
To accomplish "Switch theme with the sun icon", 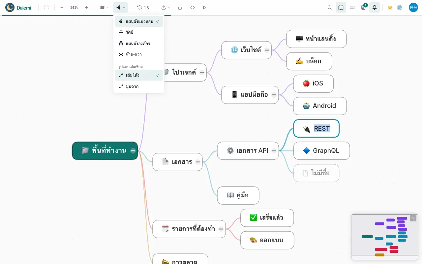I will coord(390,8).
